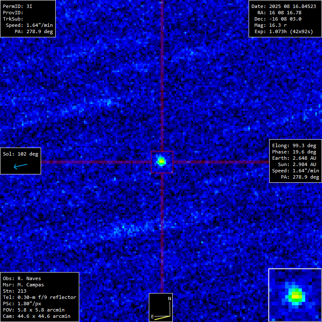
Task: Click Speed 1.64"/min in the PermID panel
Action: click(29, 25)
